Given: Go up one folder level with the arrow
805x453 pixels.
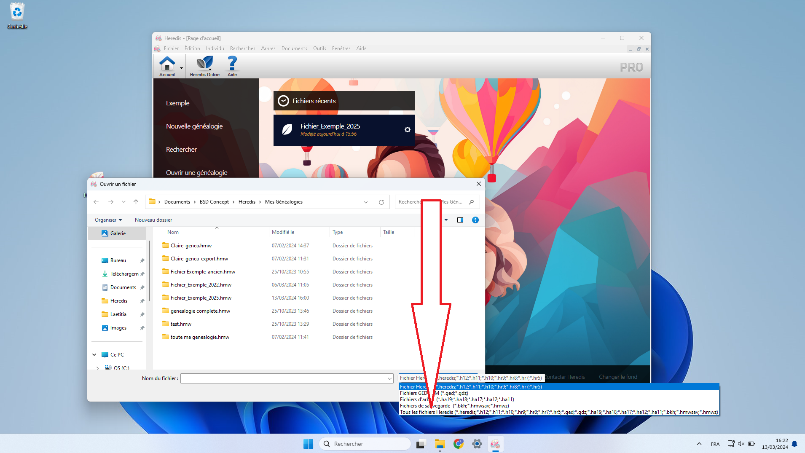Looking at the screenshot, I should coord(136,202).
